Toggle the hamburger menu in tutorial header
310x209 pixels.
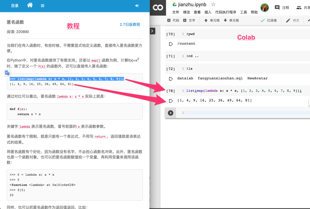(42, 5)
